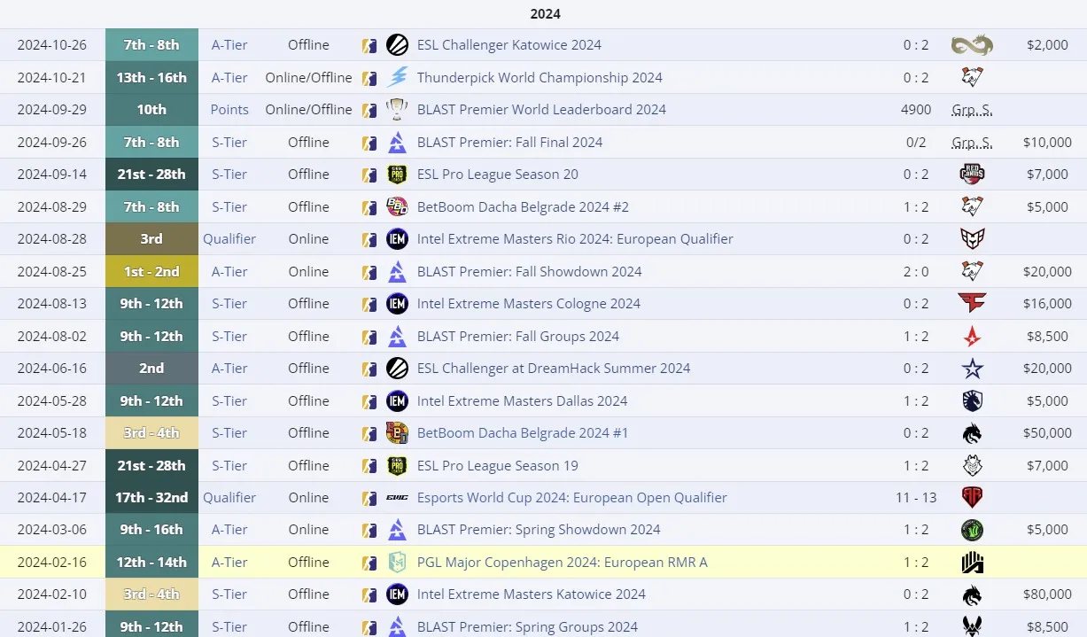Click Points tier link in World Leaderboard row
The height and width of the screenshot is (637, 1087).
[229, 110]
